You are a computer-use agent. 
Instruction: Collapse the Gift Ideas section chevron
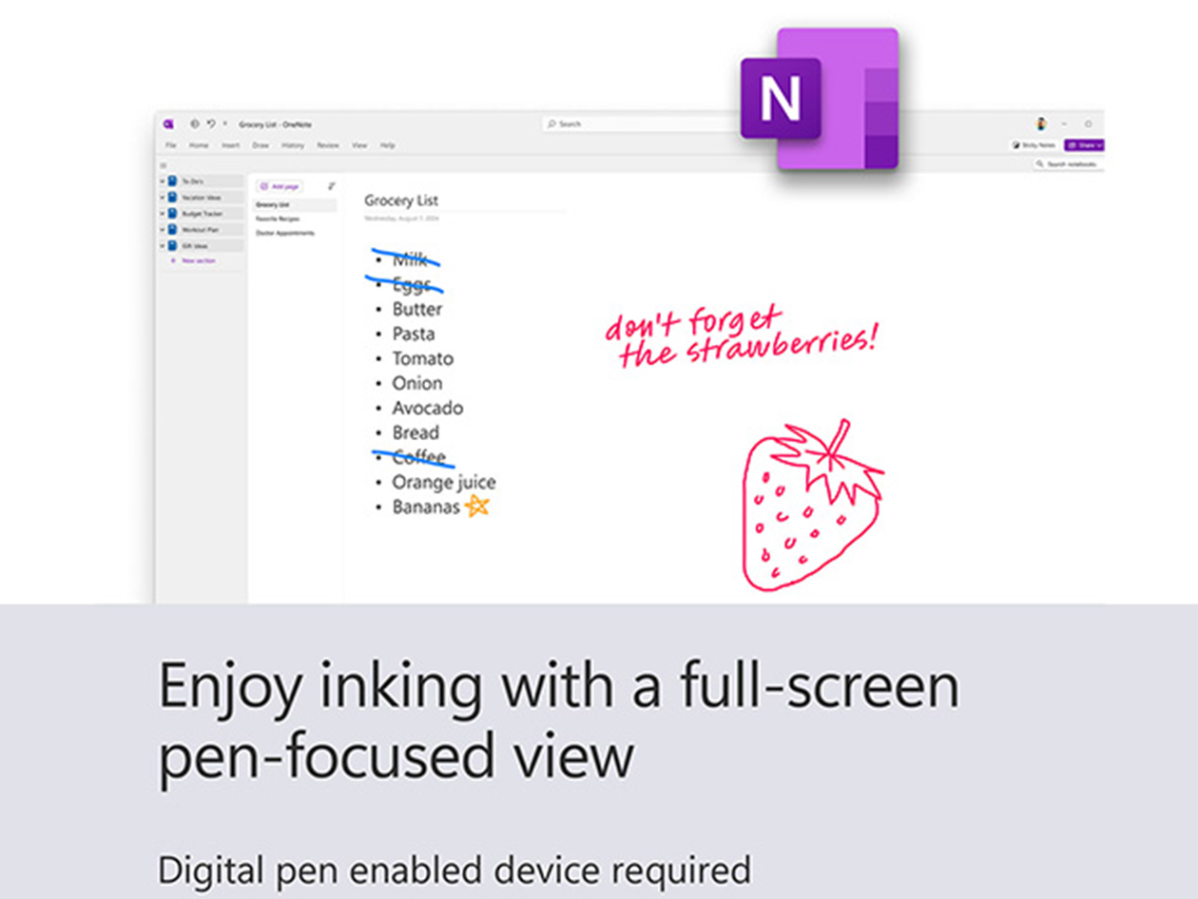click(163, 245)
